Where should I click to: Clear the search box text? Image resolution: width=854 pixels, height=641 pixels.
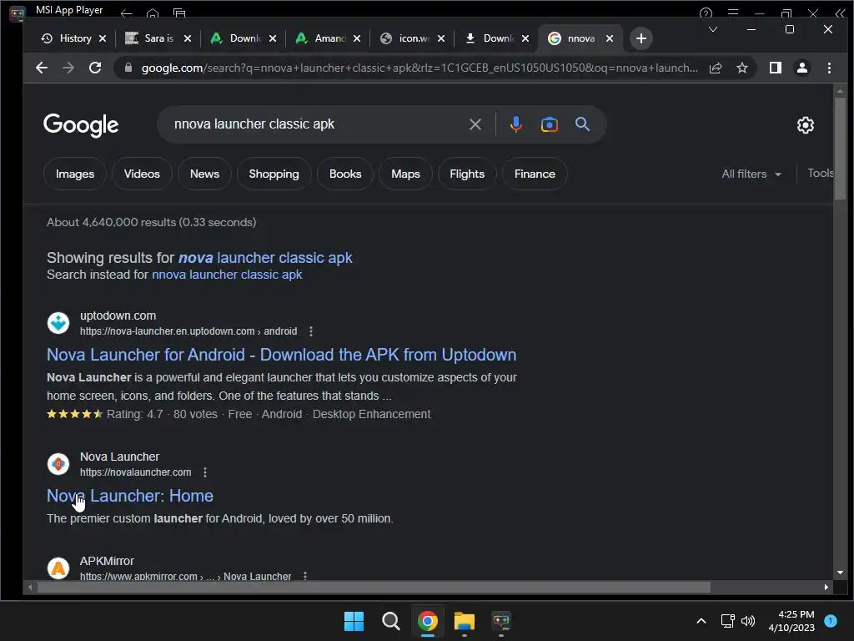point(475,124)
